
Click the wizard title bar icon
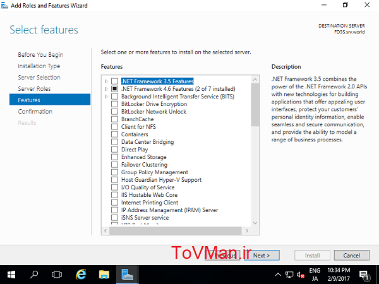coord(4,5)
